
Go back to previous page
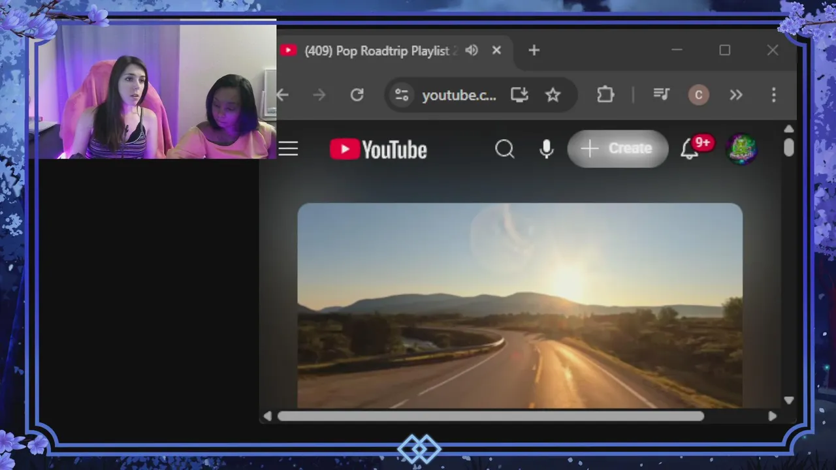coord(283,95)
